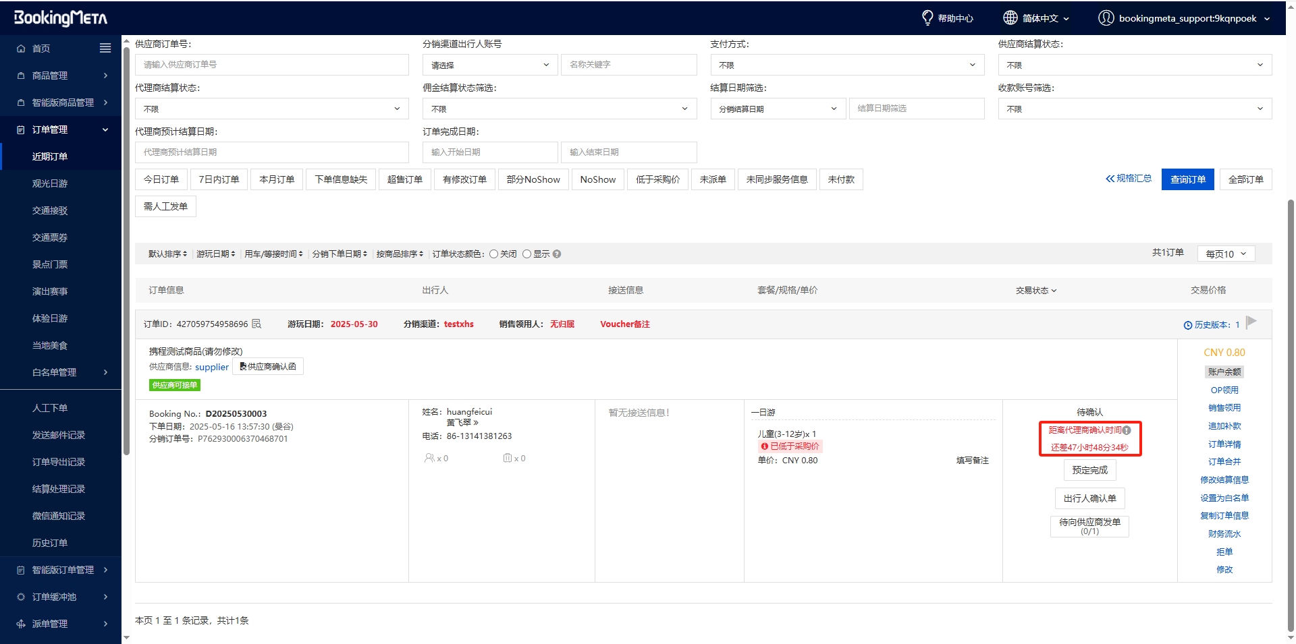Click the help center lightbulb icon

pyautogui.click(x=927, y=18)
